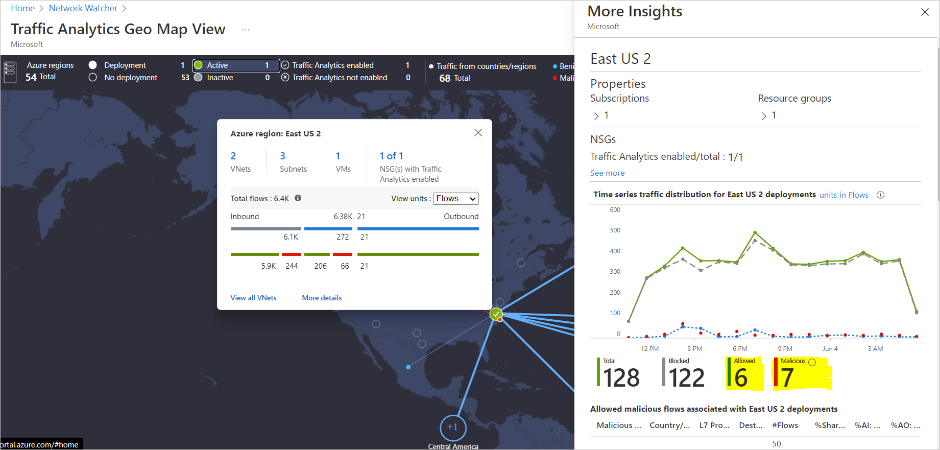Click the Malicious ... column header
This screenshot has width=940, height=450.
(x=619, y=425)
